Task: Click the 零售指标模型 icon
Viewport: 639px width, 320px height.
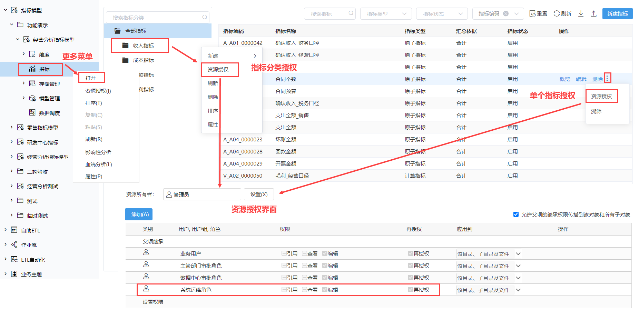Action: (20, 128)
